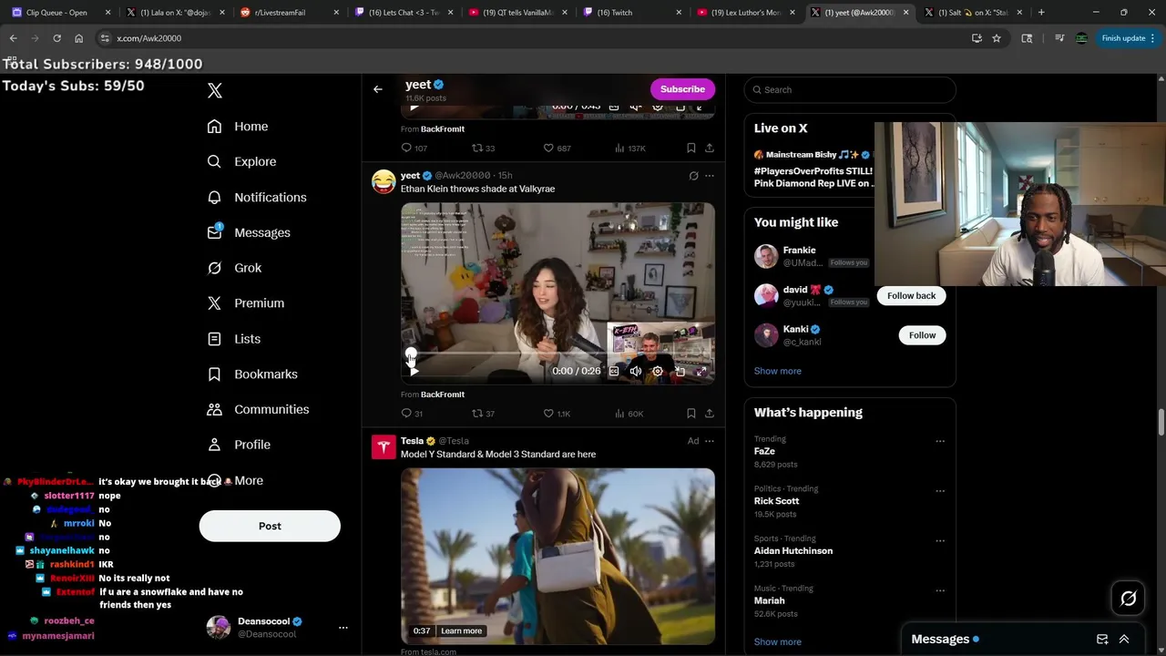Open more options on Ethan Klein tweet
Screen dimensions: 1166x656
coord(710,176)
